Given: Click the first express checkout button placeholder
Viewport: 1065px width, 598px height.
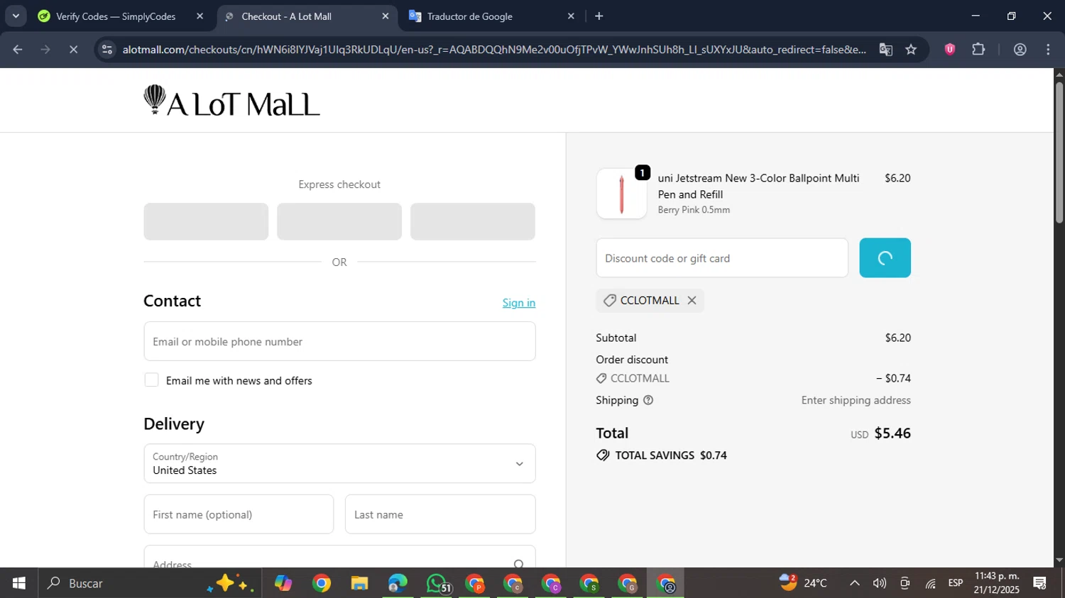Looking at the screenshot, I should (206, 221).
